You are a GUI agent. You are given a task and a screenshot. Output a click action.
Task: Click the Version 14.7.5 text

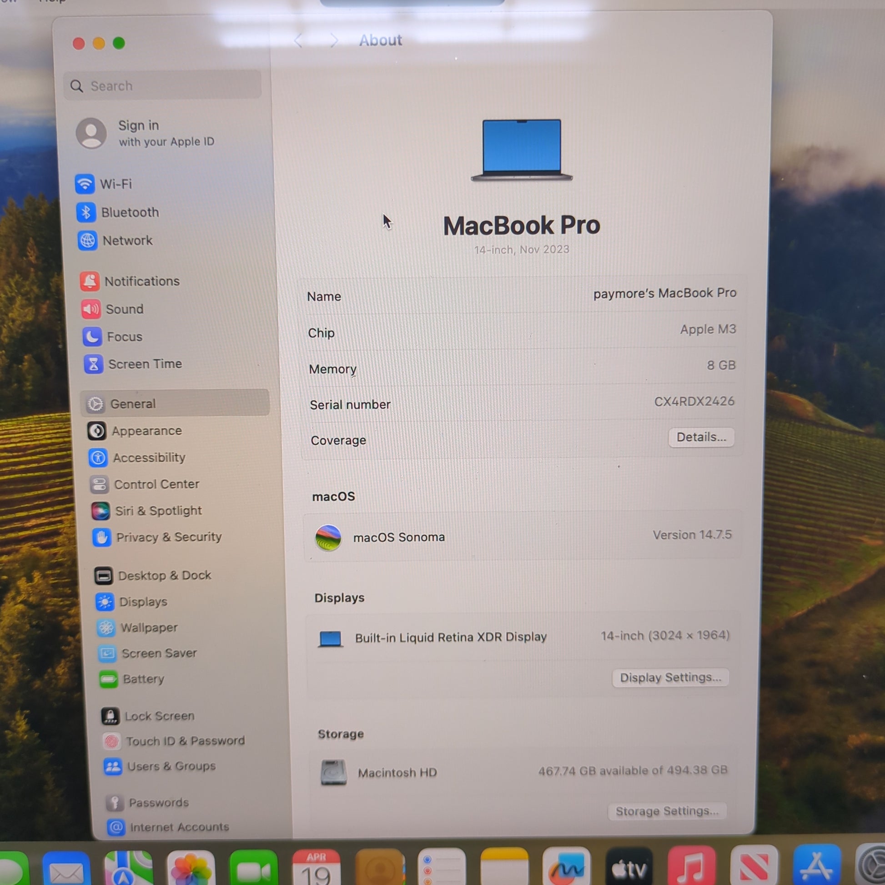pos(692,535)
